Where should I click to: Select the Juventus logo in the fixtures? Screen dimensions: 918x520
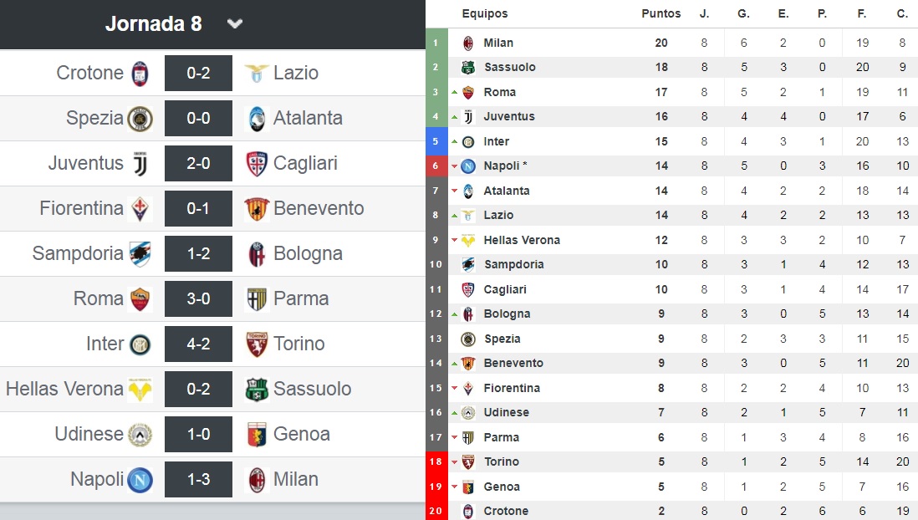[140, 163]
